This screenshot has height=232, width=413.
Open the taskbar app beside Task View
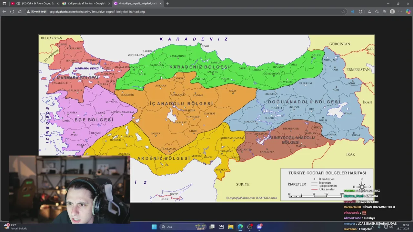(221, 227)
